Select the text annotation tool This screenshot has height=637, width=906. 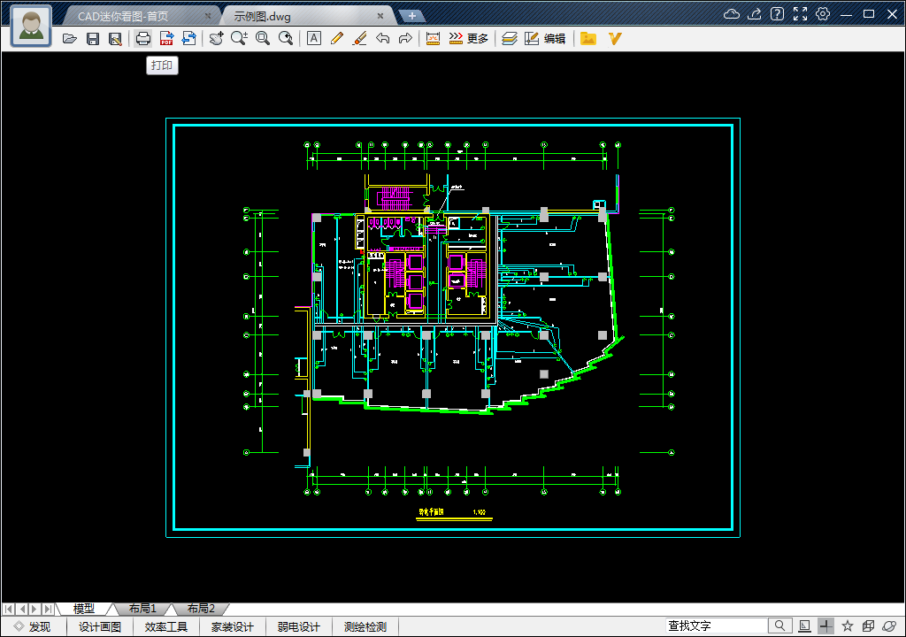[313, 38]
